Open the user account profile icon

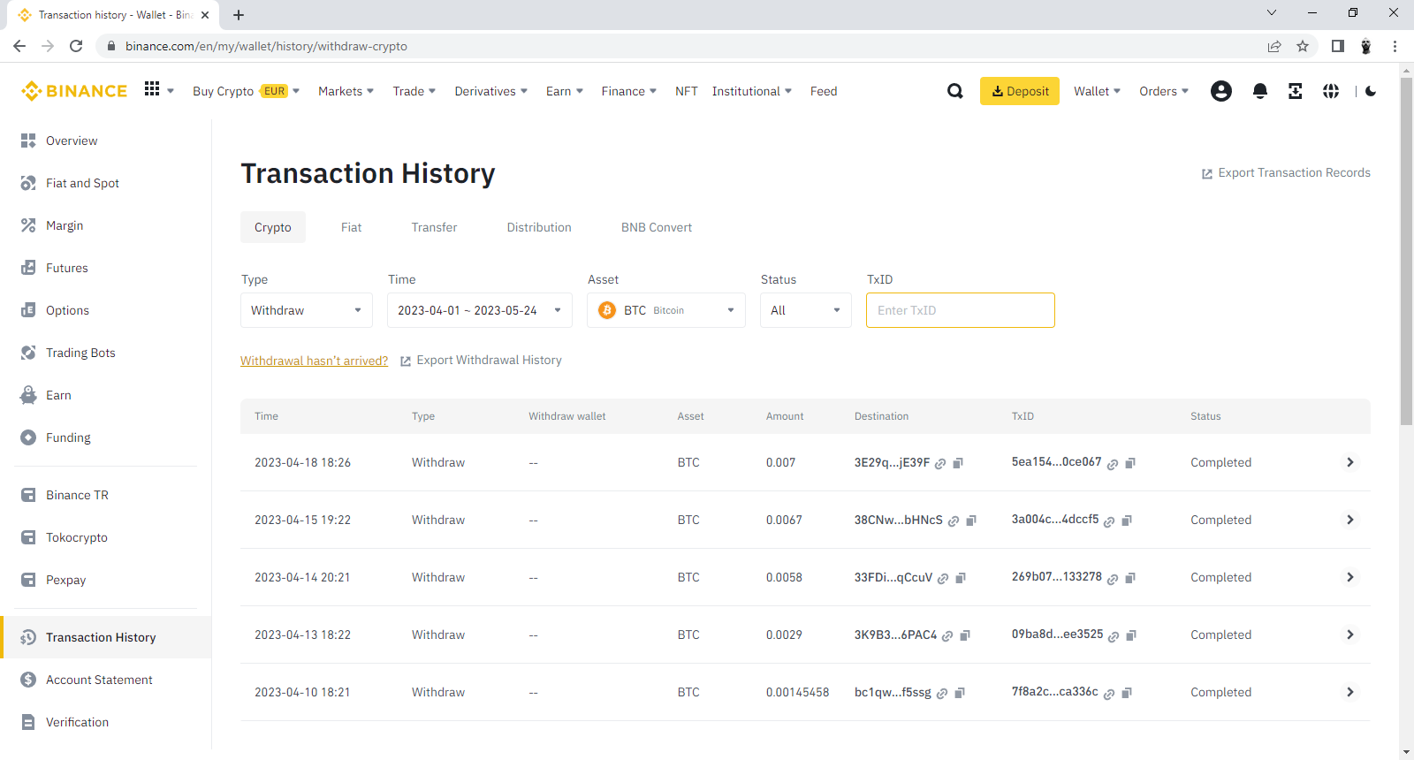coord(1221,91)
